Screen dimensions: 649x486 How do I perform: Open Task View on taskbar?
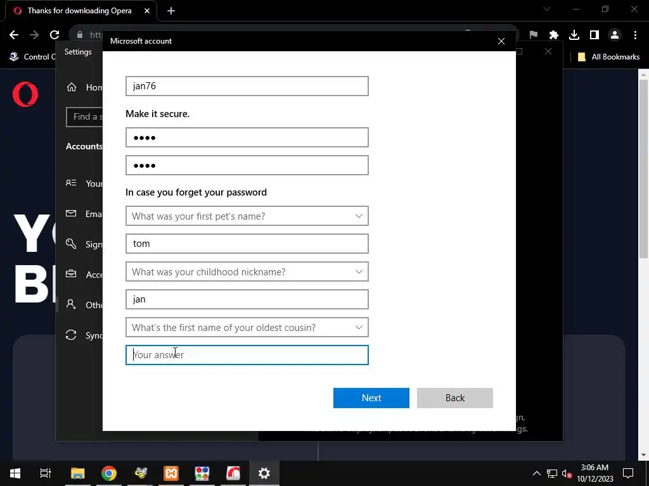click(x=46, y=473)
